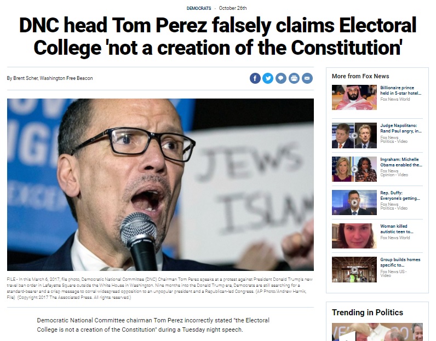
Task: Open 'Judge Napolitano: Rand Paul angry' headline
Action: coord(401,128)
